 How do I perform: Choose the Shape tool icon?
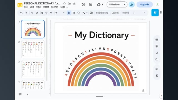[79, 13]
